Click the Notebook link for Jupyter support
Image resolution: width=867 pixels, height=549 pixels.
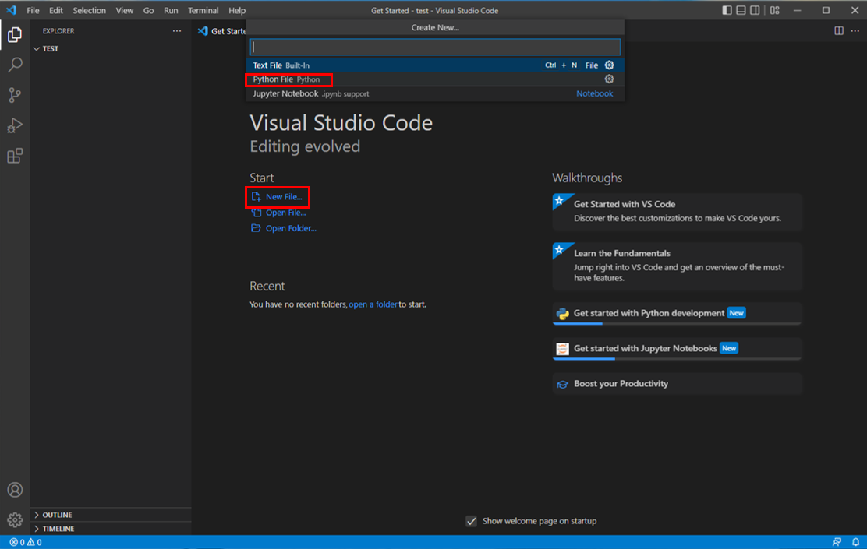tap(594, 93)
